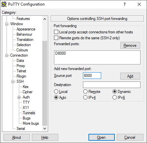Click the Cancel button
Image resolution: width=147 pixels, height=143 pixels.
[130, 137]
